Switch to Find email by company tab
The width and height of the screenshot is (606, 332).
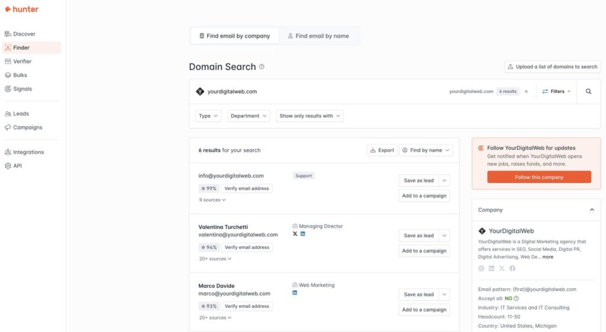[234, 36]
